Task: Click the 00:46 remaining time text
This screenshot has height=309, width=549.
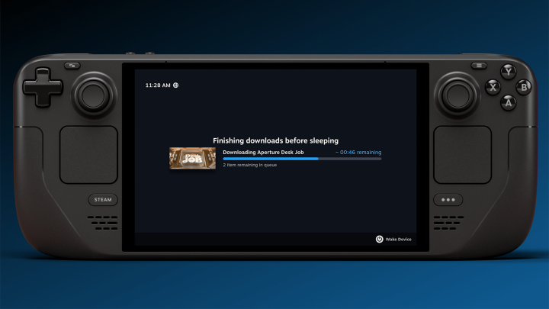Action: (358, 152)
